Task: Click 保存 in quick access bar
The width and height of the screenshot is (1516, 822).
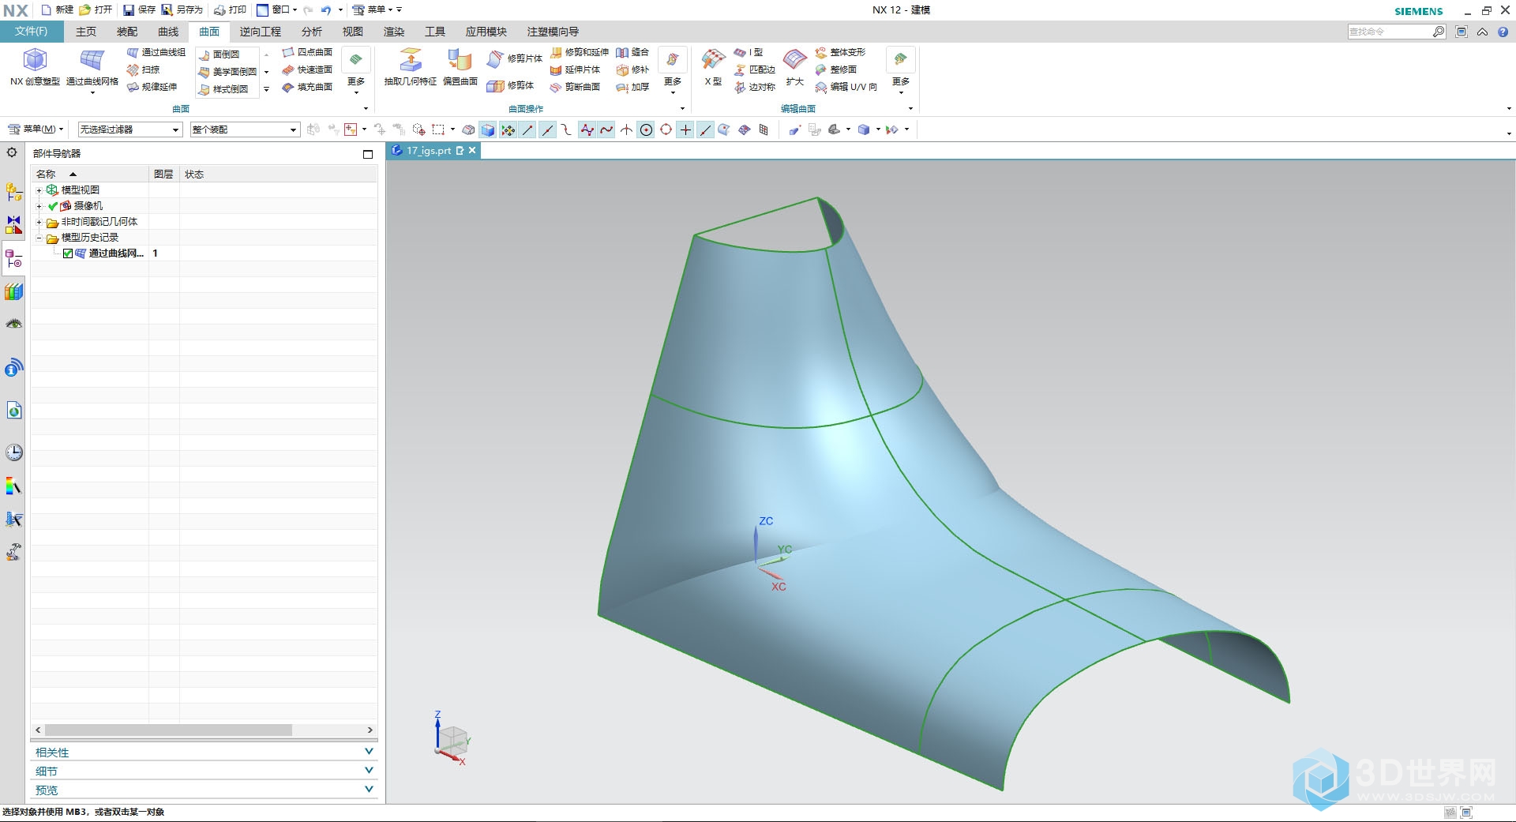Action: tap(139, 9)
